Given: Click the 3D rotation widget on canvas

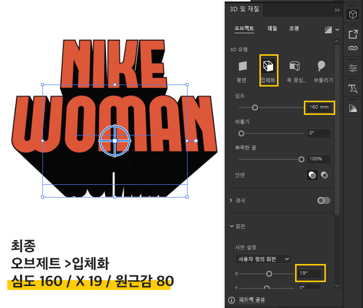Looking at the screenshot, I should point(115,141).
